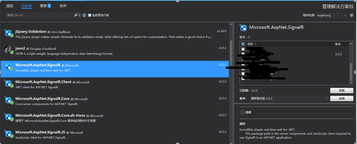The width and height of the screenshot is (357, 144).
Task: Sort by the 项目 column header
Action: 252,44
